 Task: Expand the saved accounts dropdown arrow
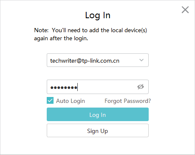(x=141, y=60)
